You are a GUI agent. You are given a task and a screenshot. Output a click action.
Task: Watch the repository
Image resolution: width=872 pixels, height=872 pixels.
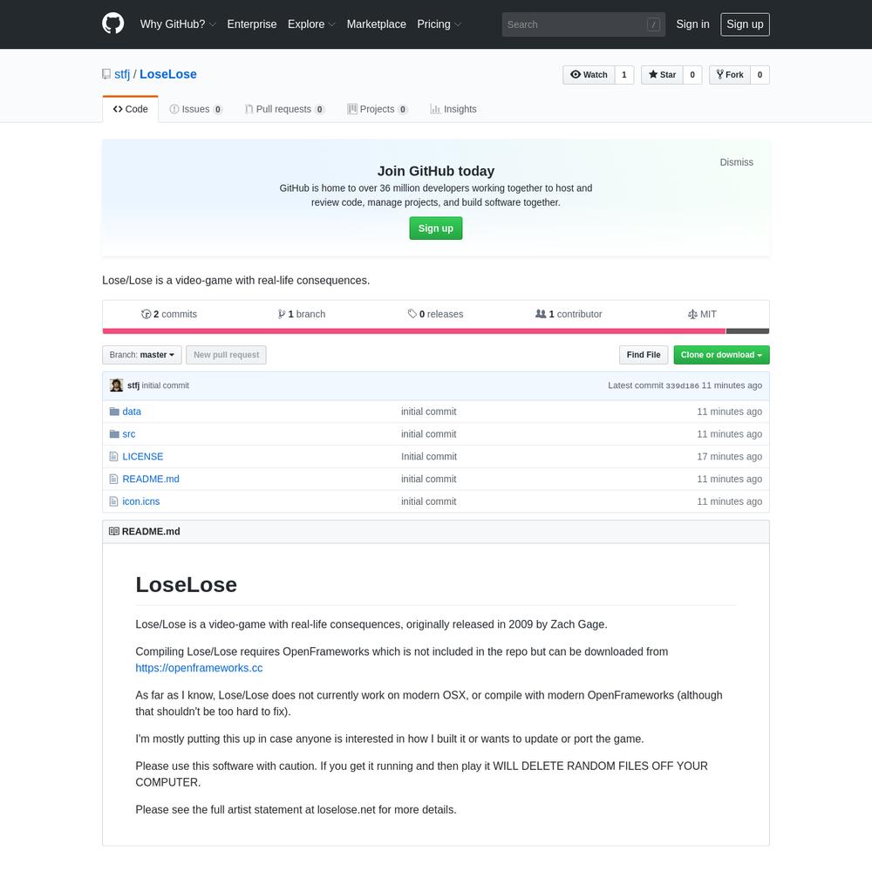tap(589, 75)
